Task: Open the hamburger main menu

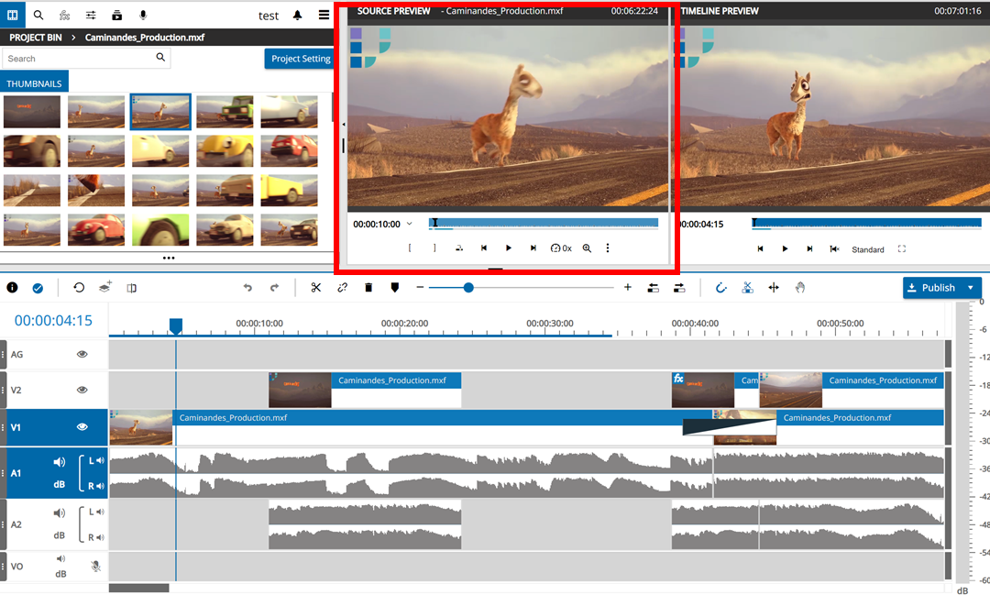Action: (324, 16)
